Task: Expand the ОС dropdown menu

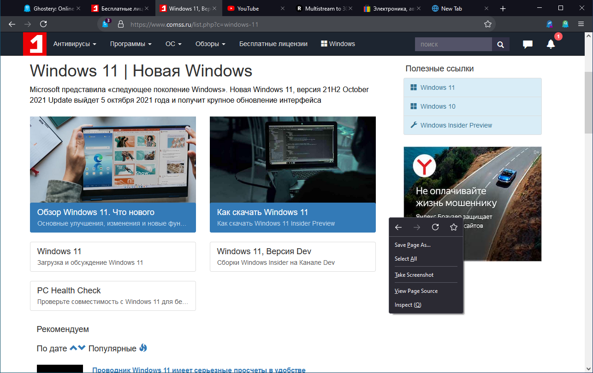Action: 174,44
